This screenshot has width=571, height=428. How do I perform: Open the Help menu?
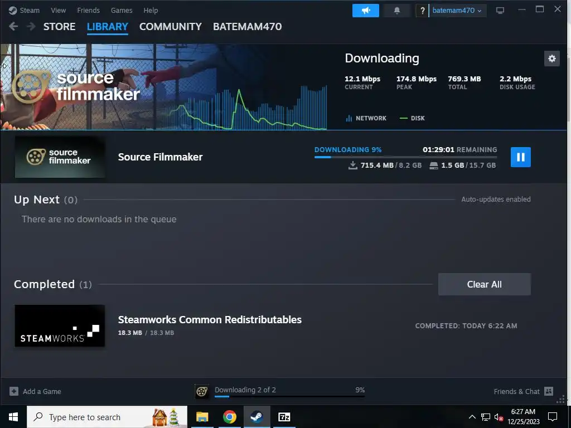[151, 10]
